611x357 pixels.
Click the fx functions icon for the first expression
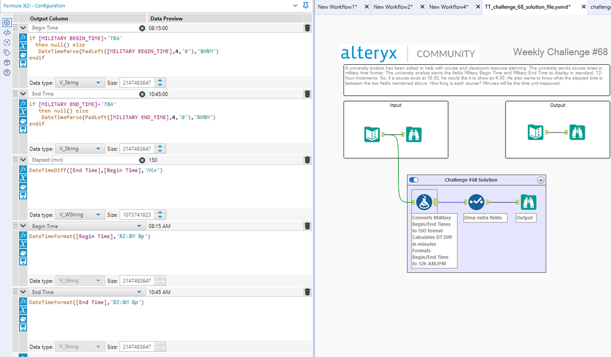[23, 38]
